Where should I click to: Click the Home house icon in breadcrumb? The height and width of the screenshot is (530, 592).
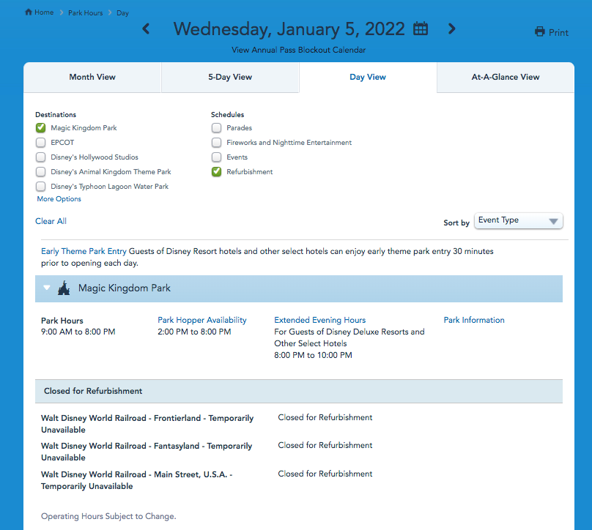29,12
